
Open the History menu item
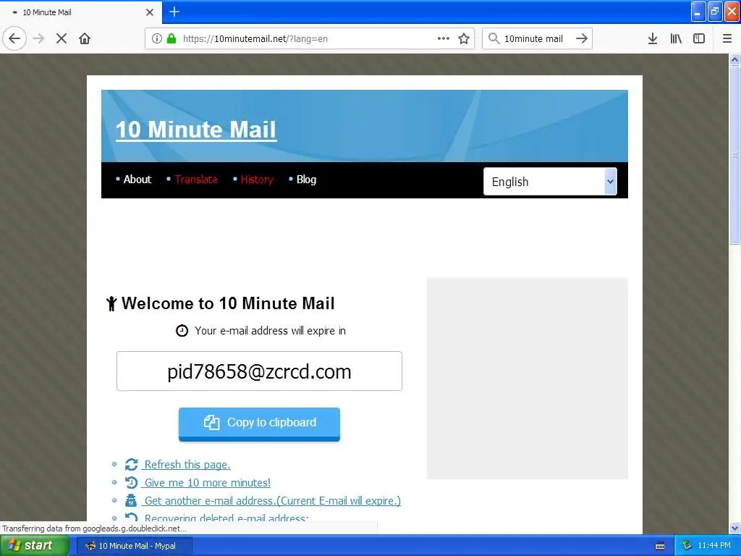tap(257, 180)
